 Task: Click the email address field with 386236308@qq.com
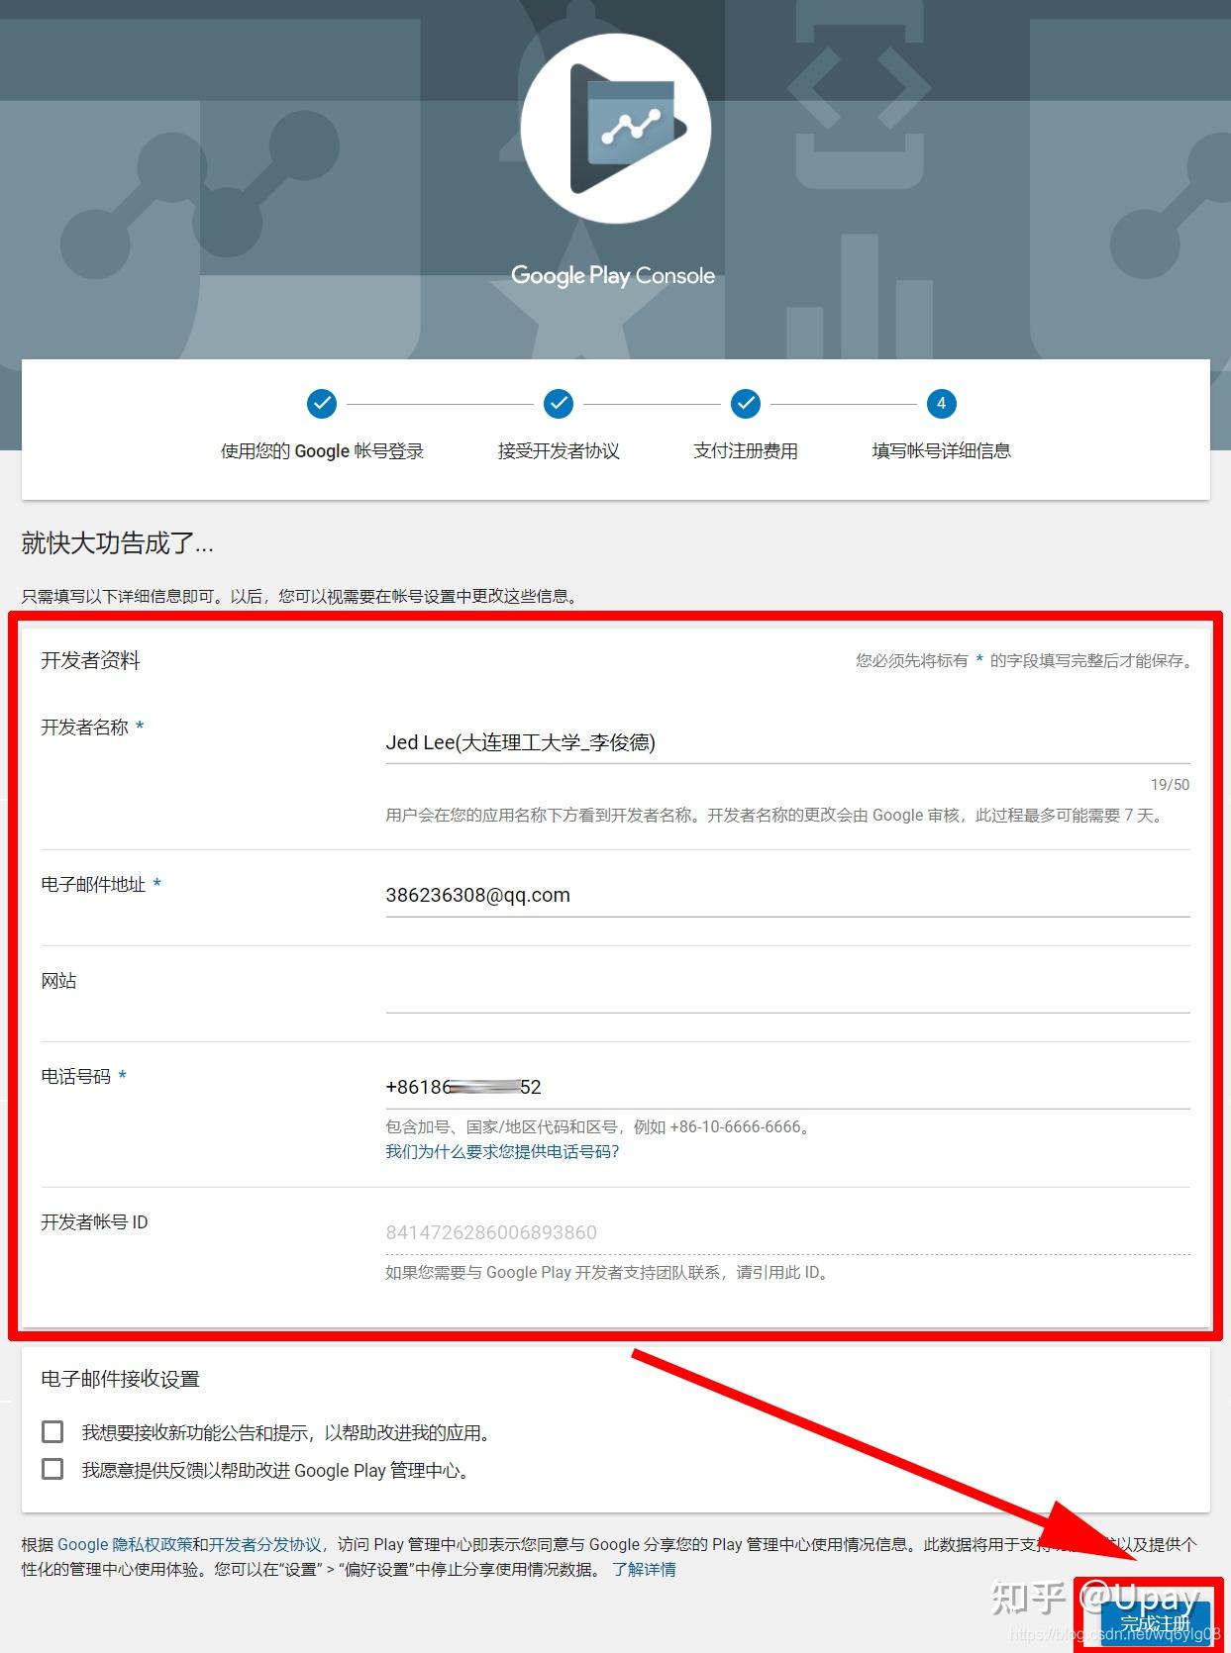click(x=787, y=895)
